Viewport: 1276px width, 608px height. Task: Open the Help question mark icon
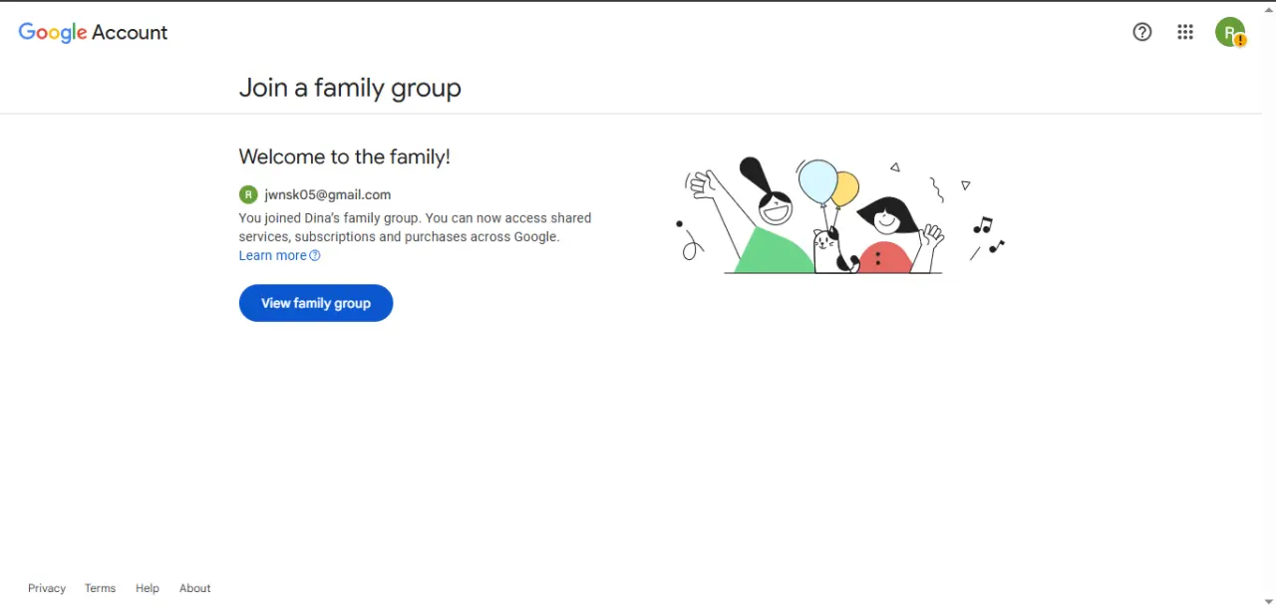1142,32
